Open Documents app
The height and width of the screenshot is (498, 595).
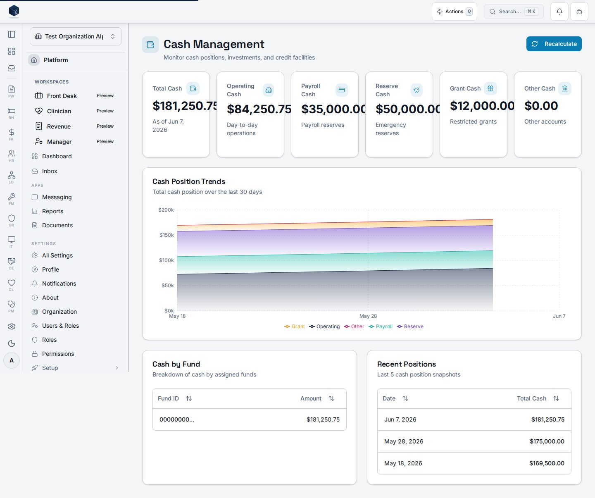[x=76, y=225]
